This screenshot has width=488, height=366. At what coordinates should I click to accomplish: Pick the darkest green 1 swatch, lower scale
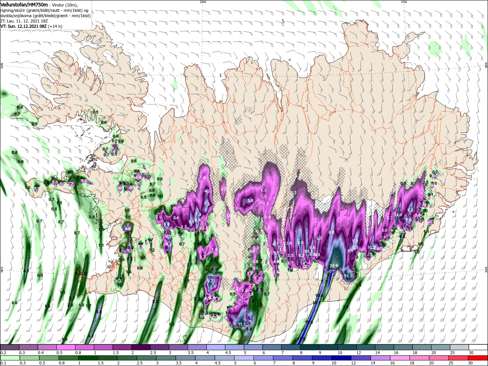[87, 358]
